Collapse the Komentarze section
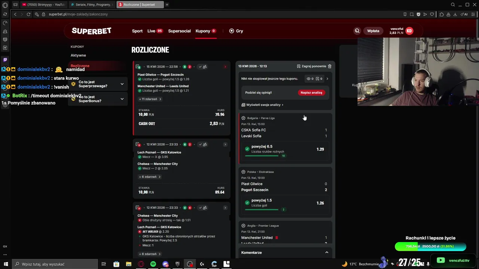 (327, 253)
